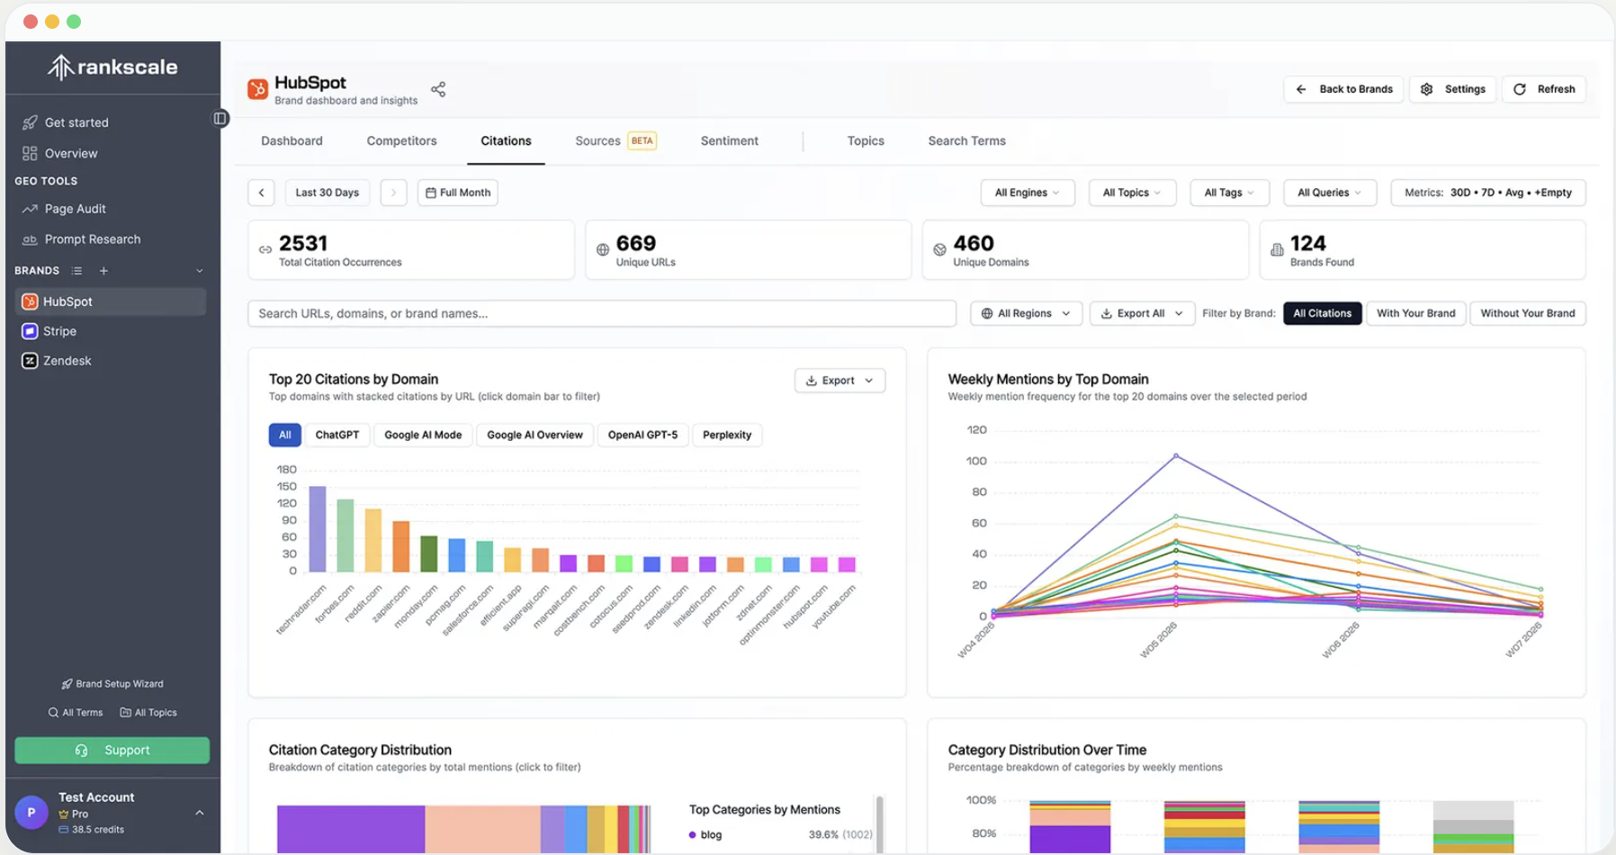Collapse the sidebar panel icon
The height and width of the screenshot is (855, 1616).
pos(220,119)
